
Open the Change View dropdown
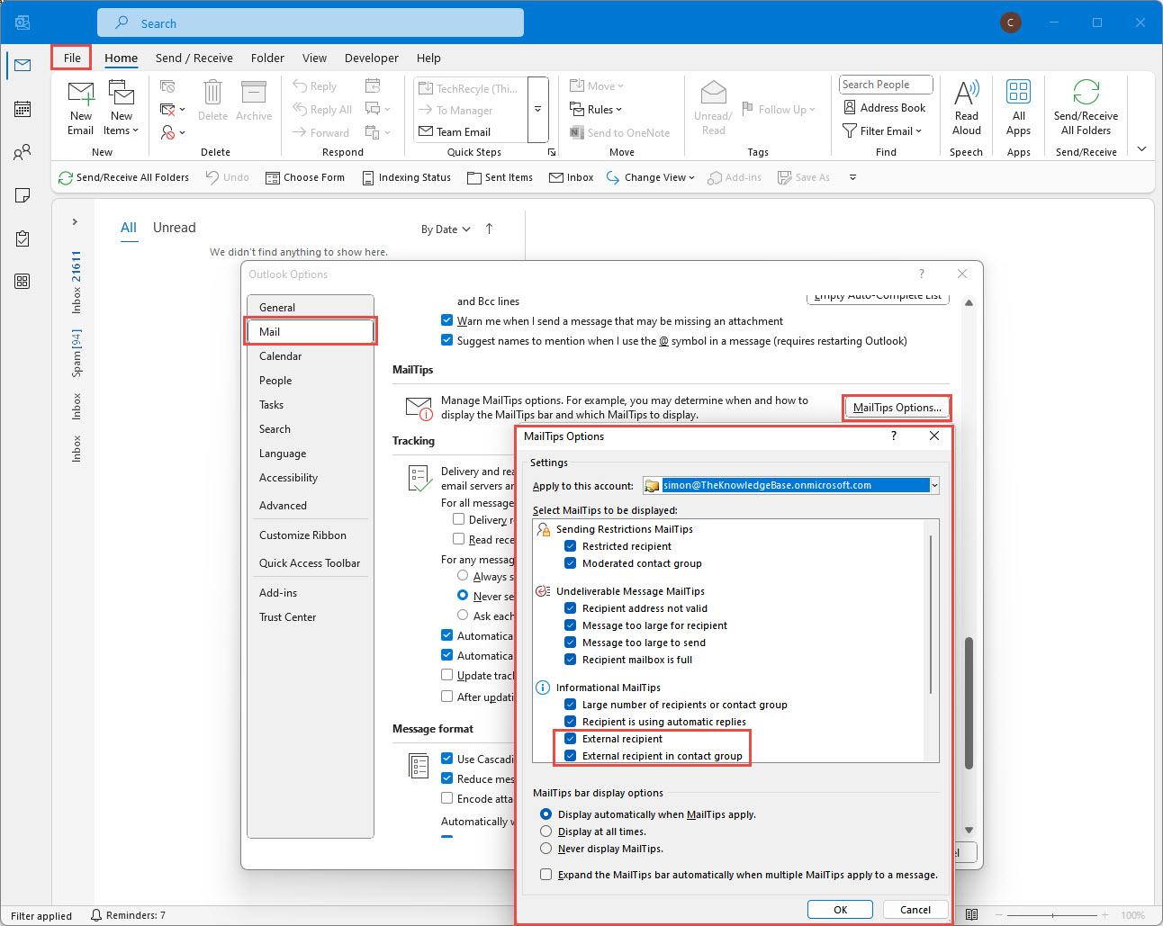click(x=650, y=178)
